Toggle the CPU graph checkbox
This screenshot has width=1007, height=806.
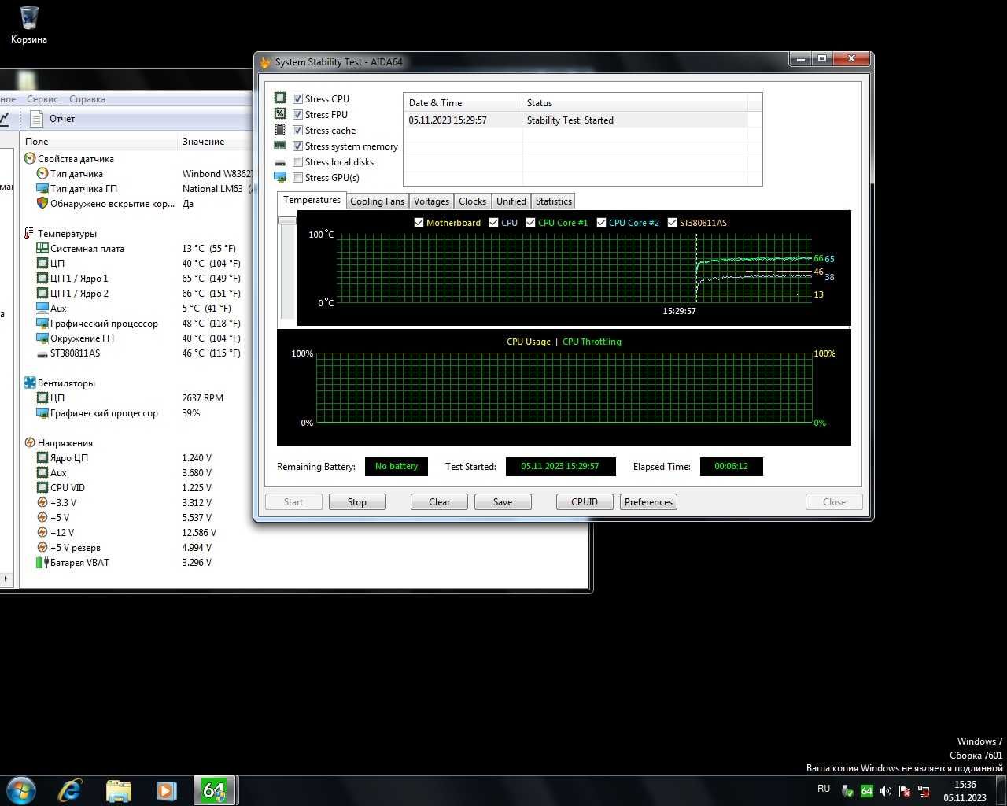pyautogui.click(x=494, y=223)
